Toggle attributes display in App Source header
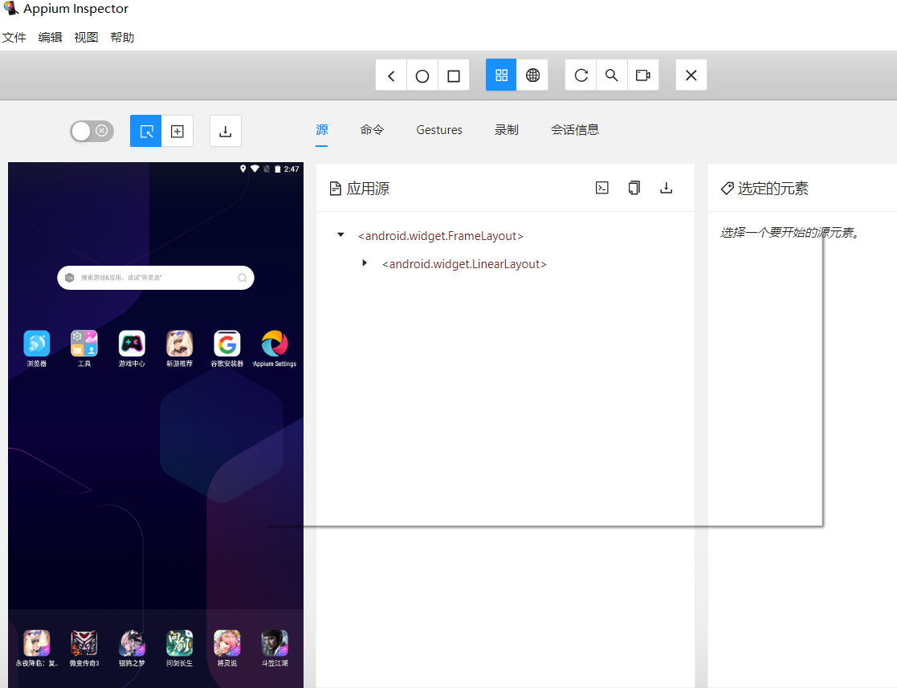This screenshot has width=897, height=688. pyautogui.click(x=601, y=188)
